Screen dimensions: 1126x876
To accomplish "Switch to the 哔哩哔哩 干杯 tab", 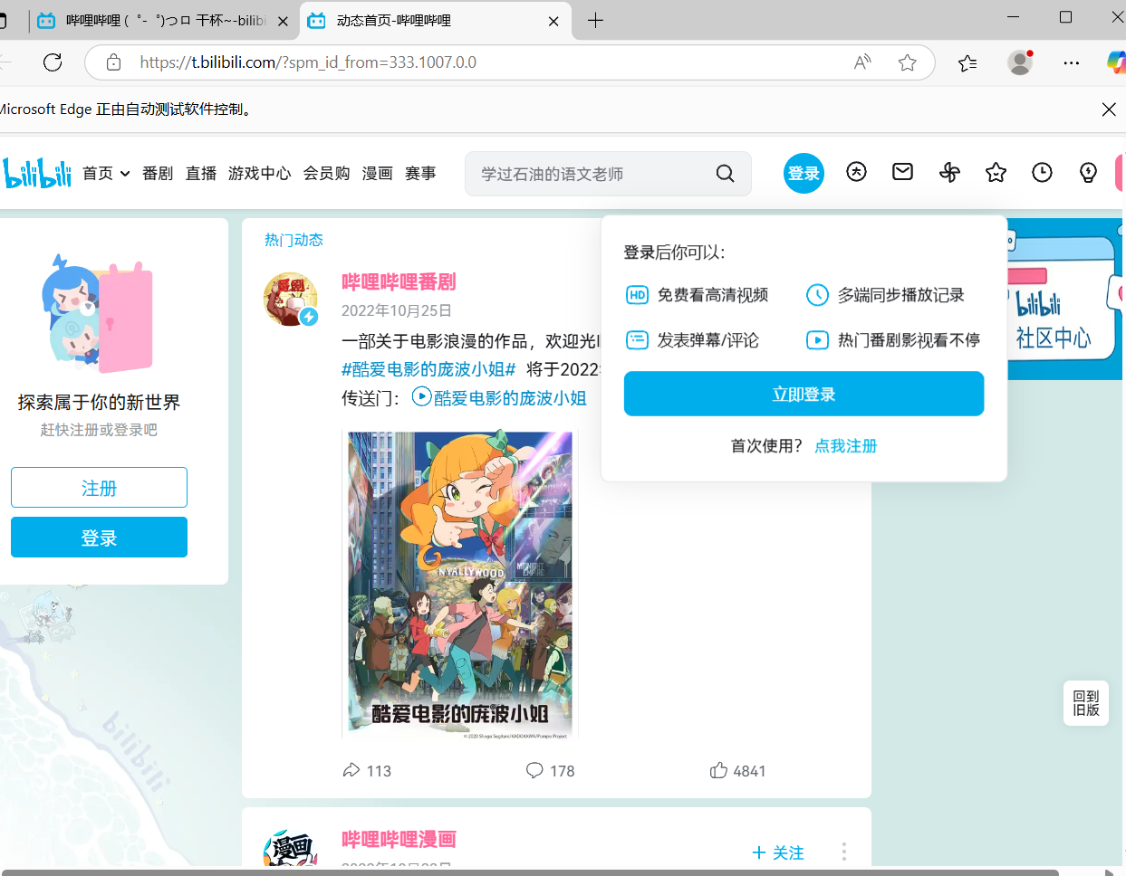I will (x=164, y=20).
